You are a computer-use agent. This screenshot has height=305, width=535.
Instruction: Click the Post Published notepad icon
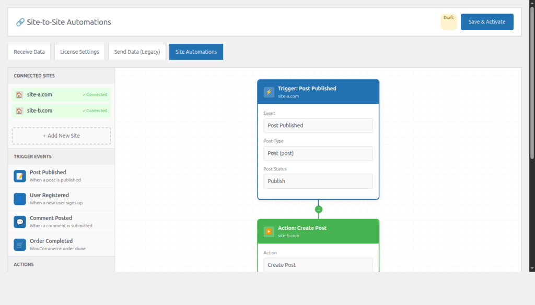[20, 176]
